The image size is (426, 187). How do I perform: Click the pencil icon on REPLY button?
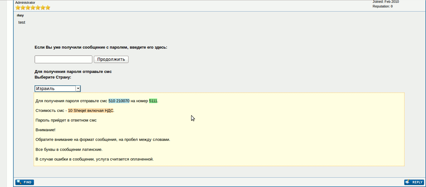(408, 182)
